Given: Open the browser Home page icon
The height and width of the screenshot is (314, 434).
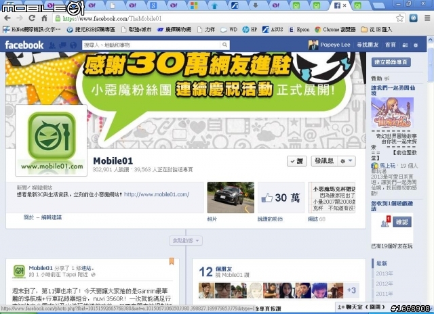Looking at the screenshot, I should tap(44, 18).
